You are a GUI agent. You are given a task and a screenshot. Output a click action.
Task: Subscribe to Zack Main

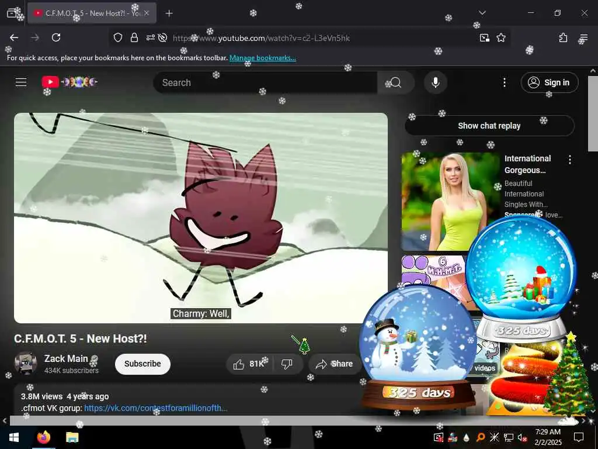(x=142, y=364)
